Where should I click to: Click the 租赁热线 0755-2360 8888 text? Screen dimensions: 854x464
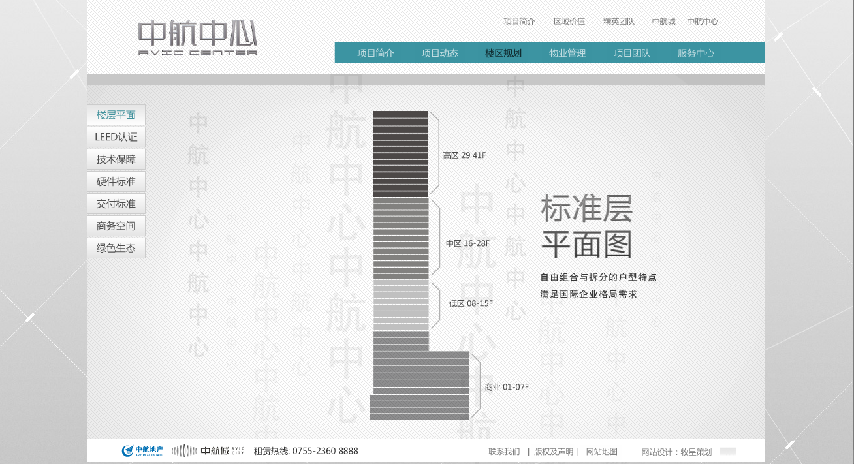click(306, 451)
